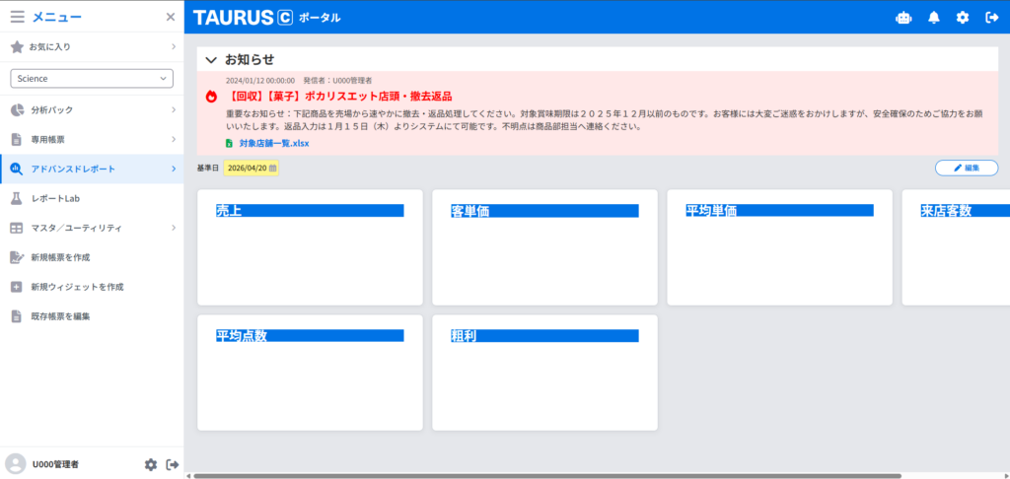Click the メニュー heading text
Screen dimensions: 1010x479
[57, 17]
